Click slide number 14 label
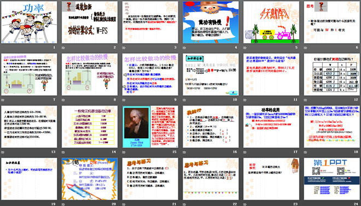Screen dimensions: 361x206 pos(114,152)
